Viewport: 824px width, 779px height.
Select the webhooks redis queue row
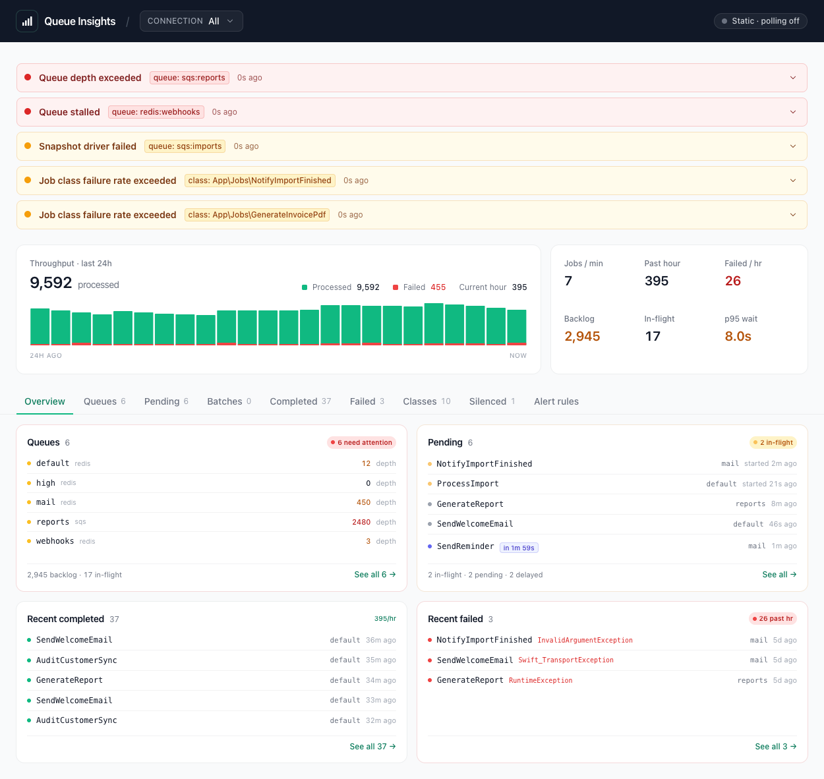212,541
